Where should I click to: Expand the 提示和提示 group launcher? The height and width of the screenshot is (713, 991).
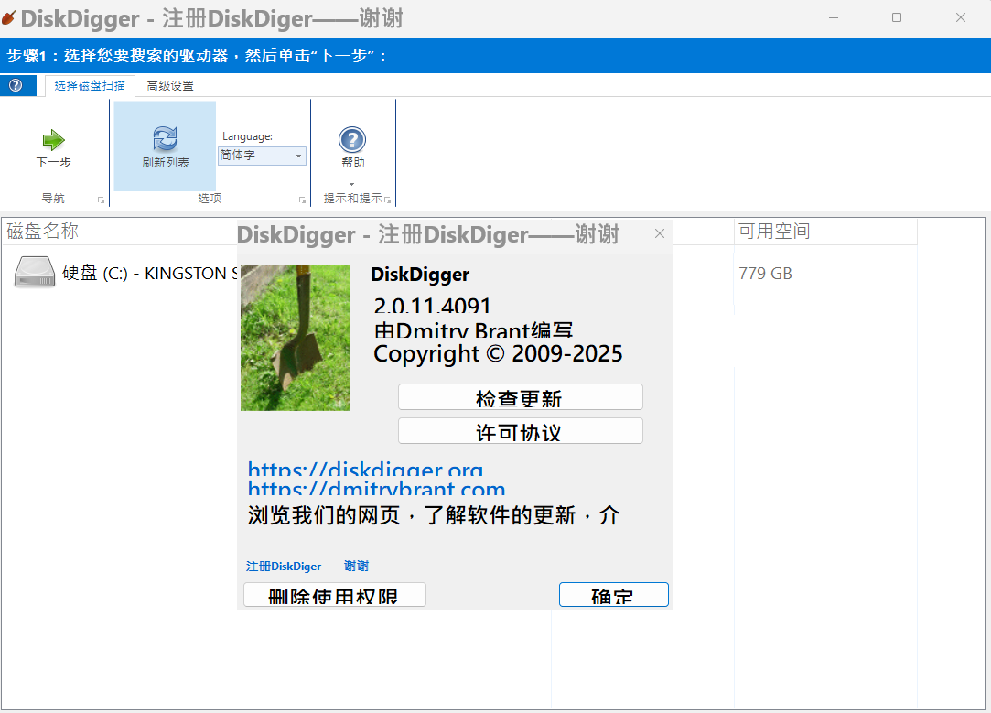point(387,200)
